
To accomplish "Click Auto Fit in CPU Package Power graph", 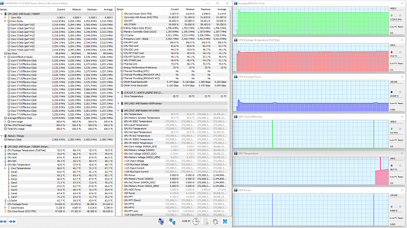I will 393,103.
